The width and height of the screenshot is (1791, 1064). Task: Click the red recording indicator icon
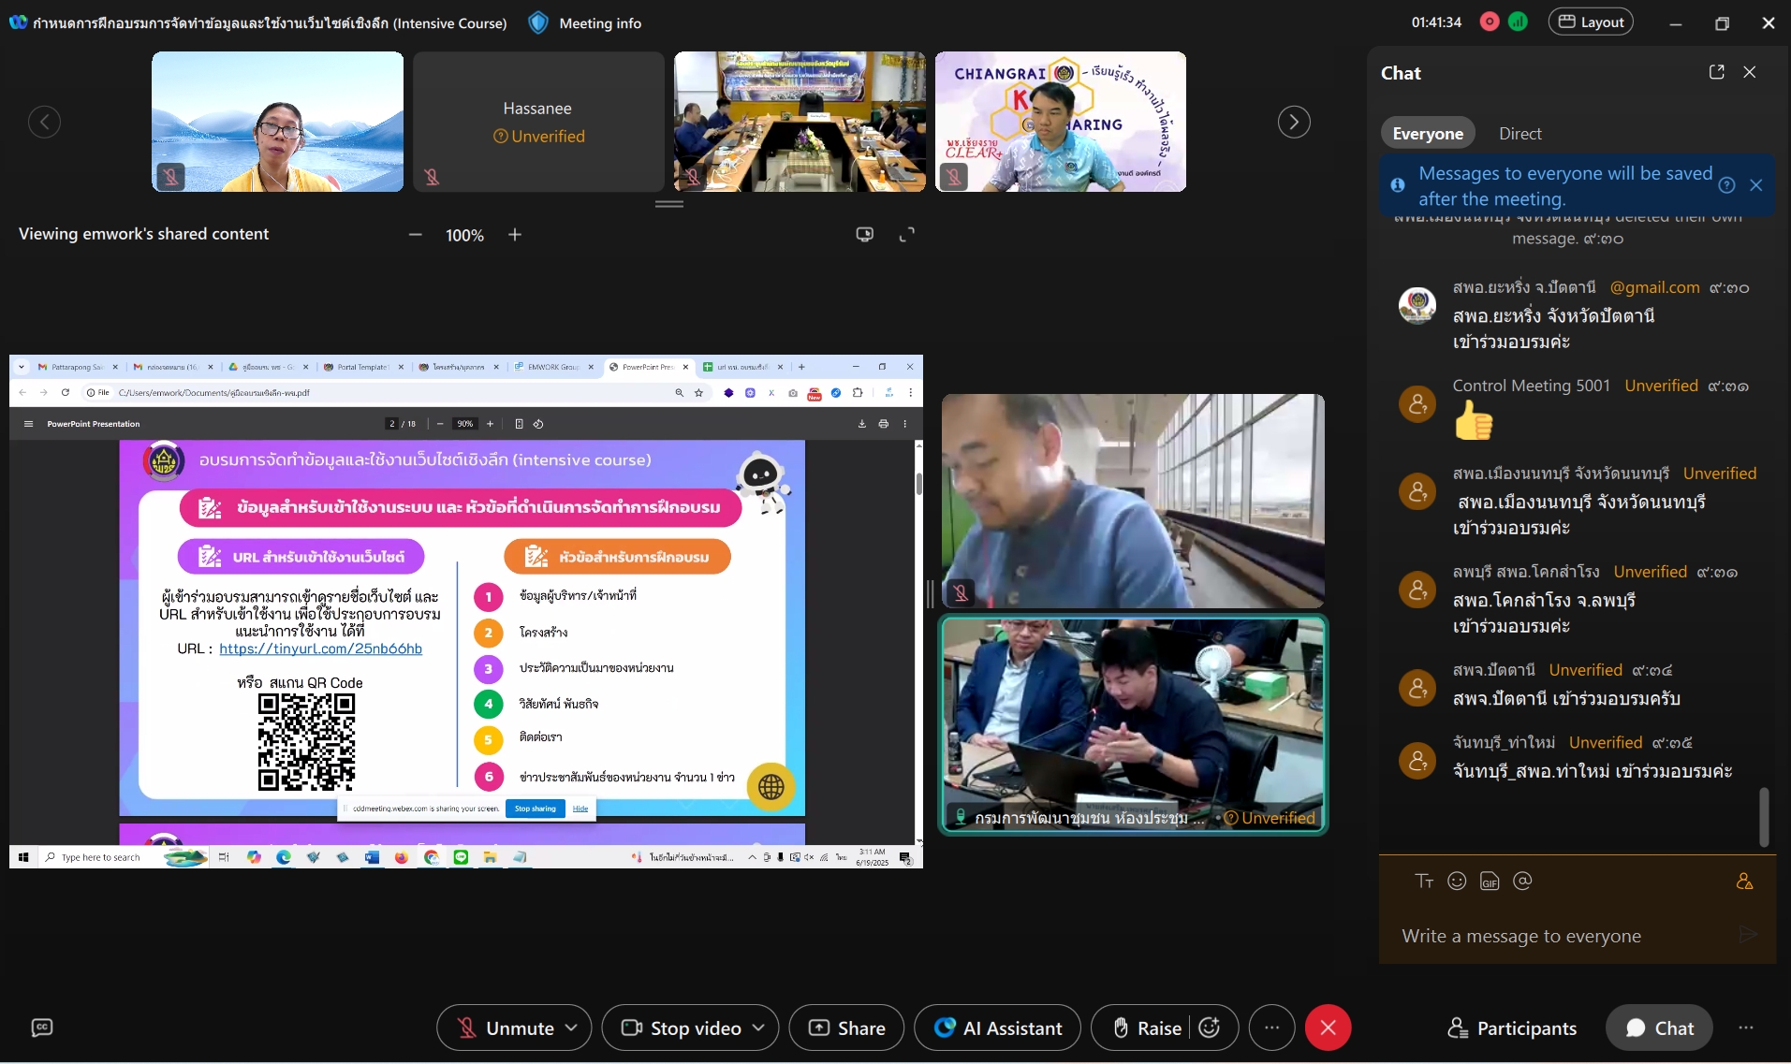tap(1490, 22)
